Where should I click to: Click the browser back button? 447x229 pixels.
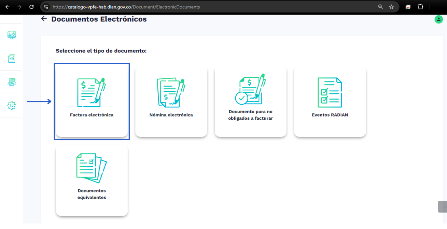[x=7, y=7]
